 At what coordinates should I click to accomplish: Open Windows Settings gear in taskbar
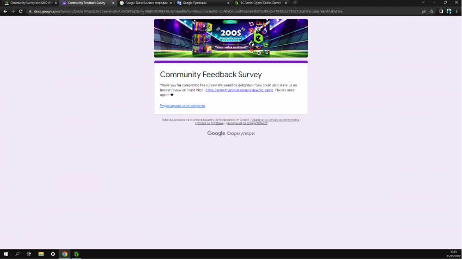pyautogui.click(x=53, y=254)
